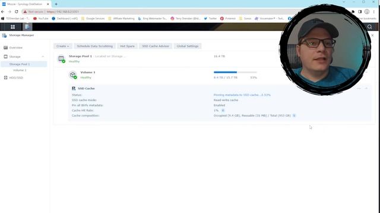Open the YouTube bookmark
Viewport: 380px width, 213px height.
click(x=41, y=18)
